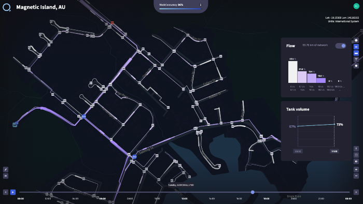The width and height of the screenshot is (363, 204).
Task: Click the compass north arrow icon
Action: (356, 148)
